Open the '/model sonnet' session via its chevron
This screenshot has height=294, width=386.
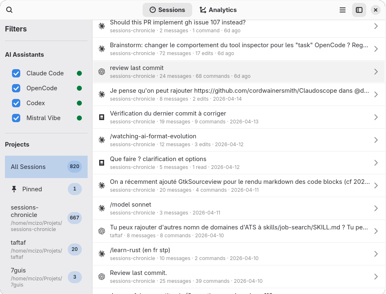click(x=376, y=208)
